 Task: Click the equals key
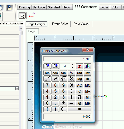point(80,109)
